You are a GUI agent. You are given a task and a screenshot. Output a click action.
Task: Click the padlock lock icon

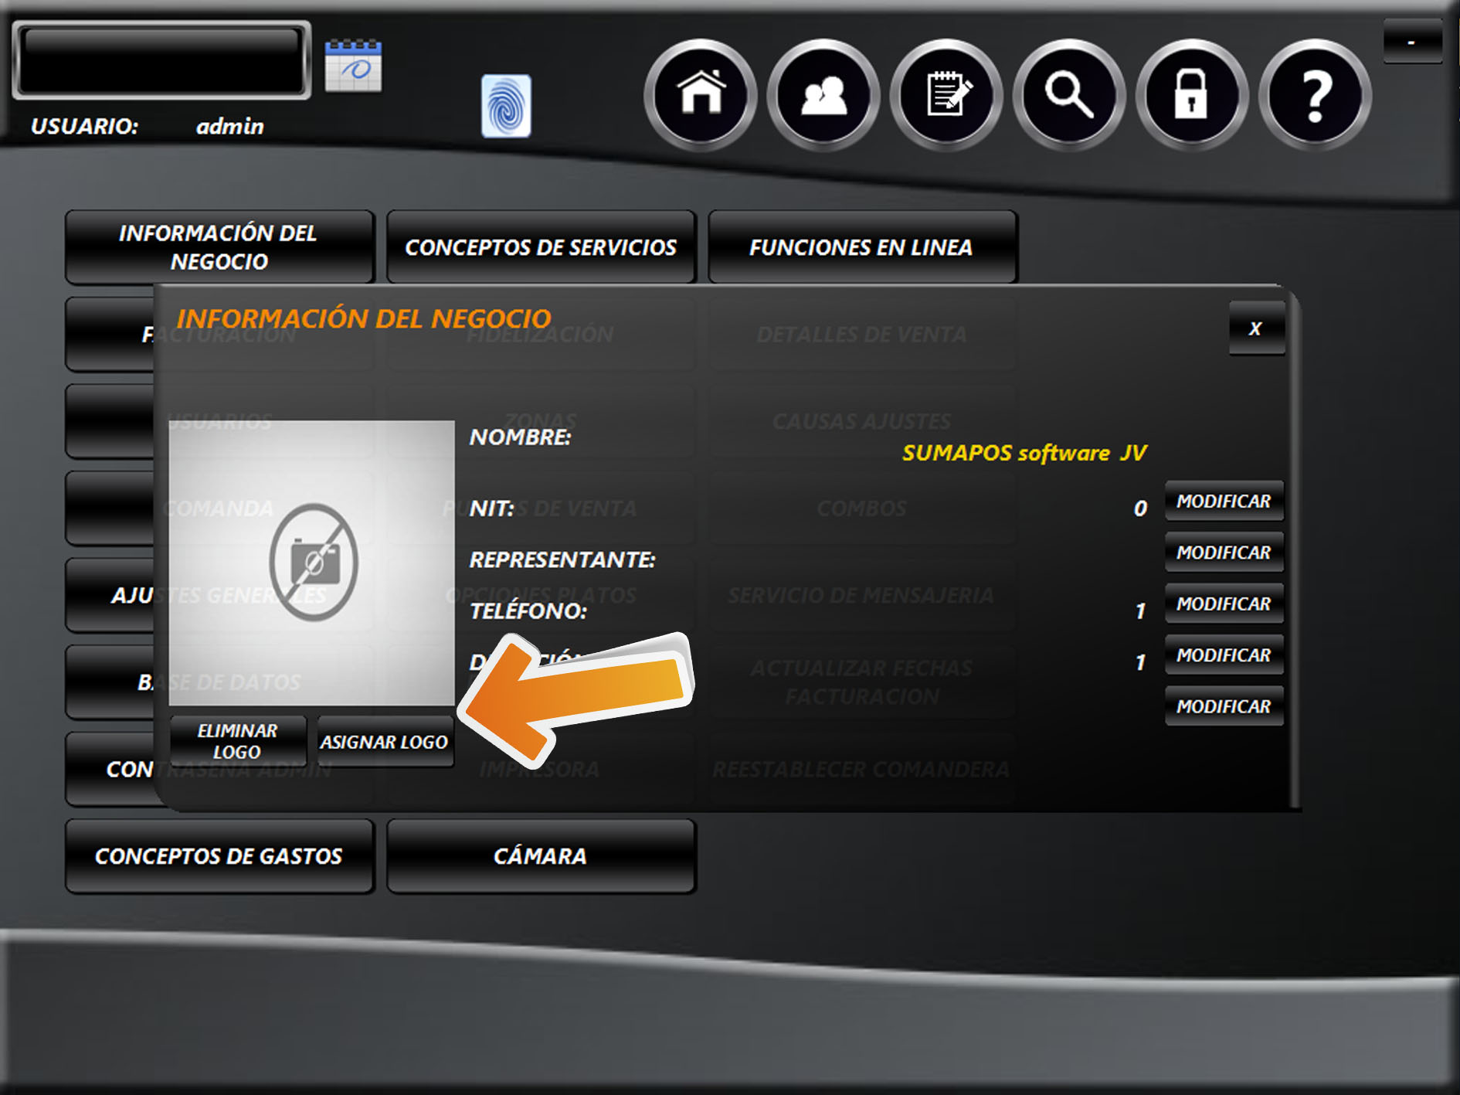click(x=1191, y=95)
